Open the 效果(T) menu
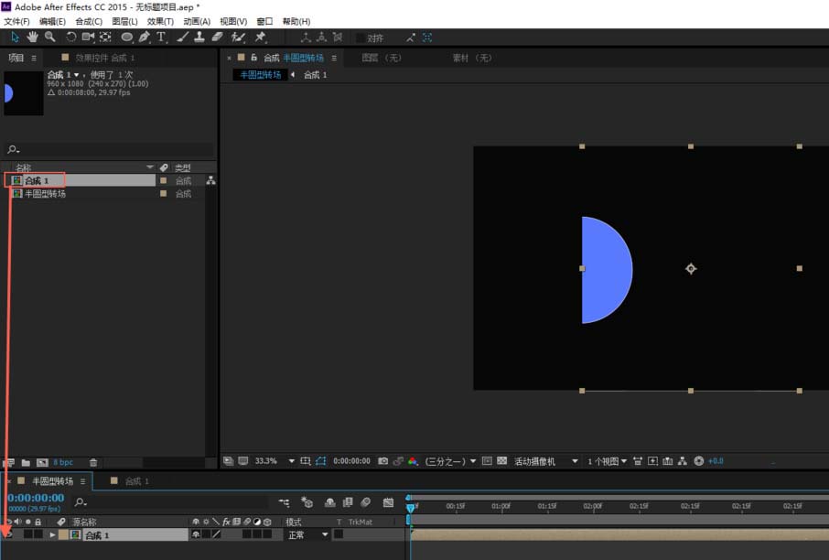Screen dimensions: 829x560 (x=160, y=22)
